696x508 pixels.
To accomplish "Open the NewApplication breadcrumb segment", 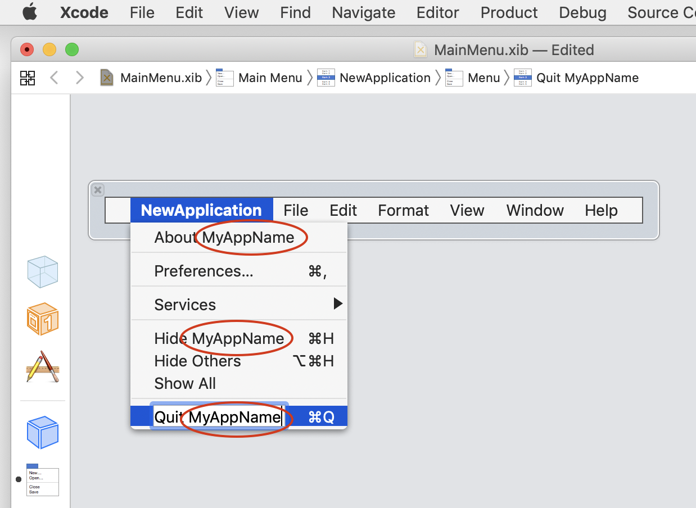I will tap(374, 78).
